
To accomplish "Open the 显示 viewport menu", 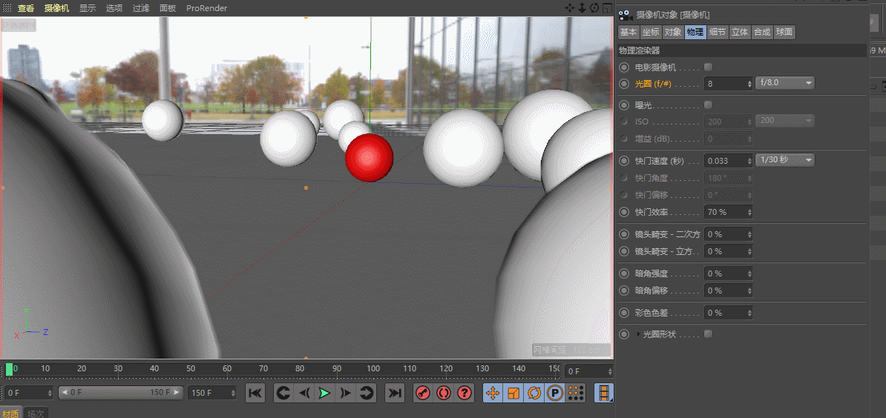I will coord(87,8).
